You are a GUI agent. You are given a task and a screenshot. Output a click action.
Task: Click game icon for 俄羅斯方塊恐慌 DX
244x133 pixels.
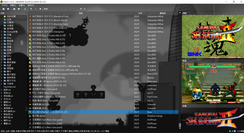tap(30, 78)
